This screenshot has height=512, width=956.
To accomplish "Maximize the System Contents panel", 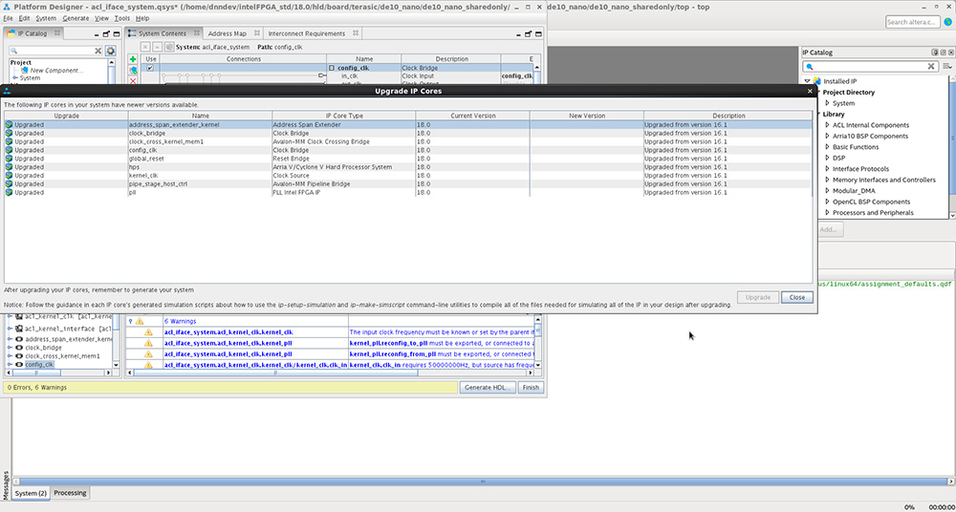I will coord(538,33).
